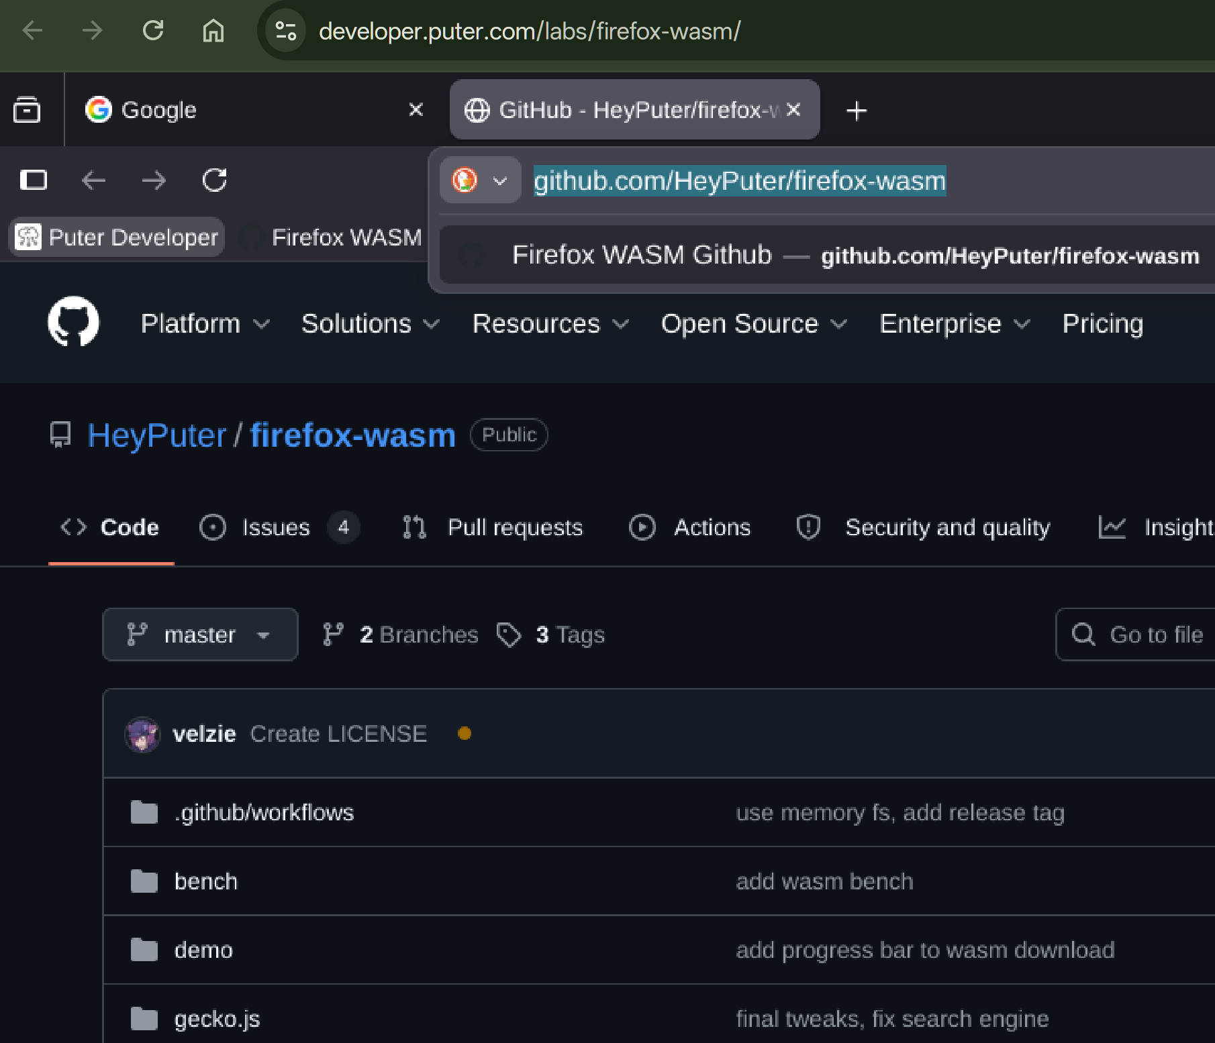Choose Firefox WASM Github URL suggestion
Screen dimensions: 1215x1043
(827, 255)
